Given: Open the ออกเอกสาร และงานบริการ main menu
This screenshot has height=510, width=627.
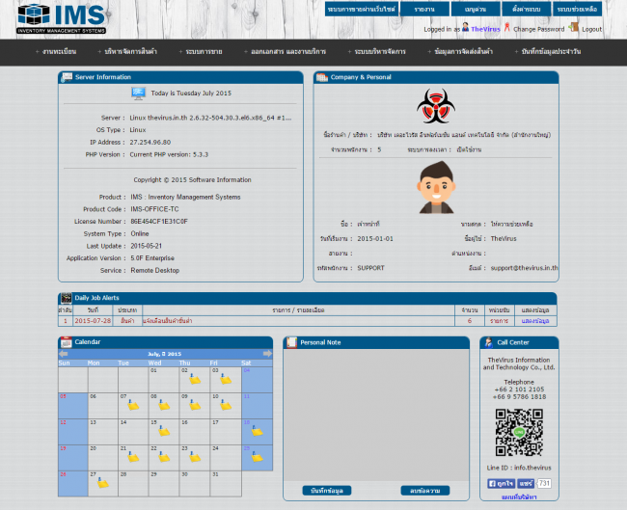Looking at the screenshot, I should pos(287,51).
